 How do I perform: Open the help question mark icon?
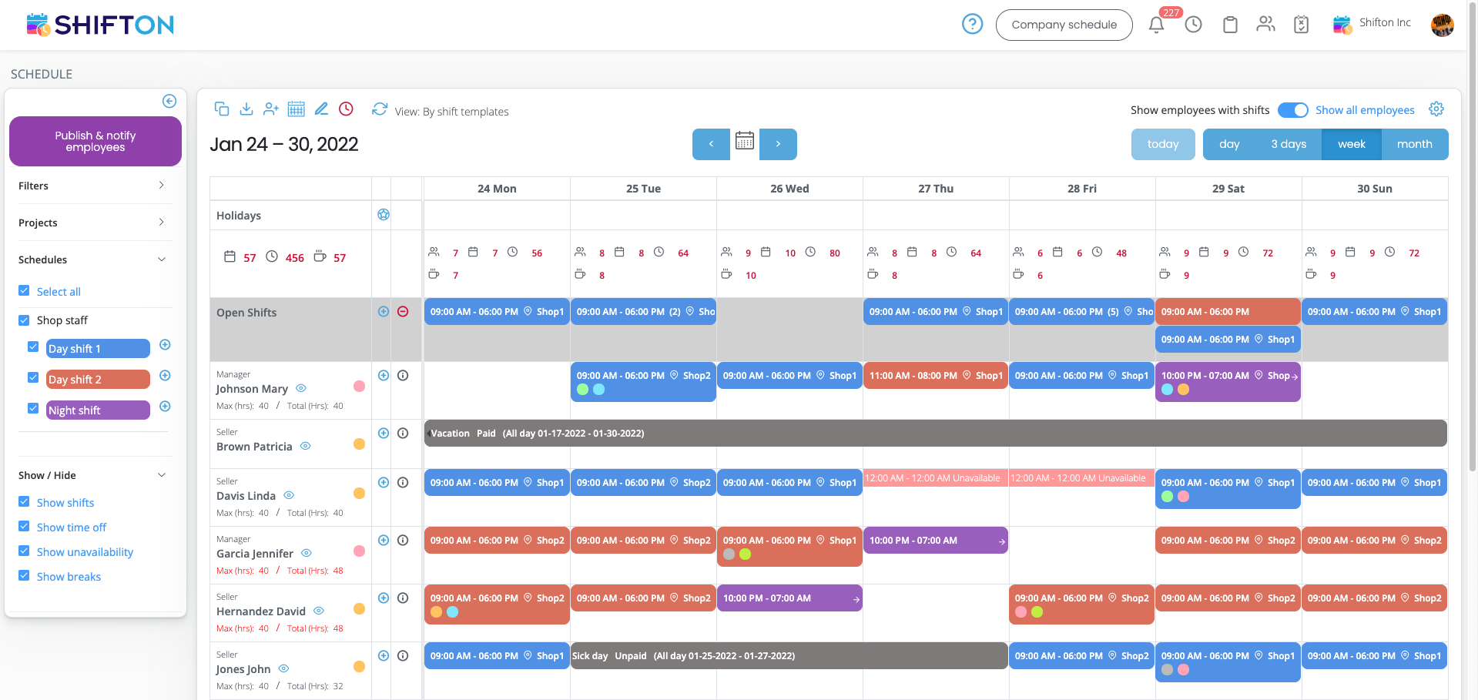[972, 25]
